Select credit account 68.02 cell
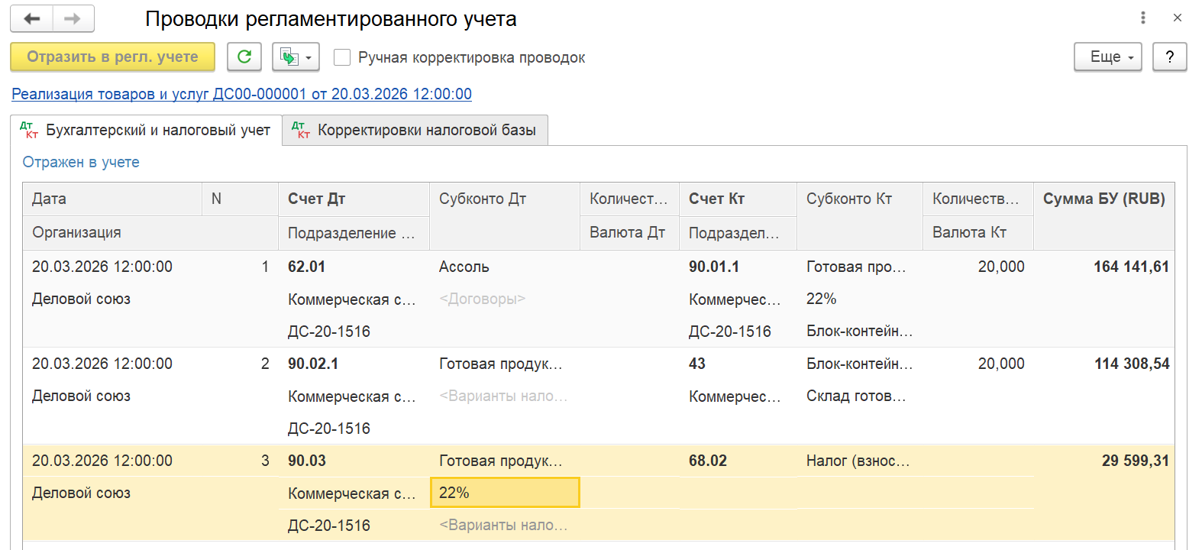The width and height of the screenshot is (1202, 550). click(x=738, y=461)
